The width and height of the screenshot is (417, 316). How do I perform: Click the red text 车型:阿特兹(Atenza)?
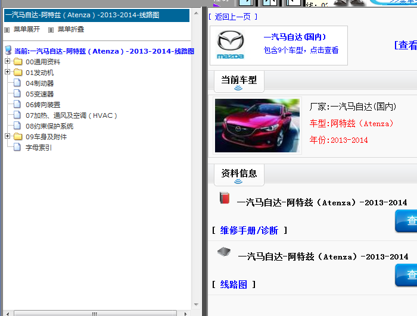point(351,123)
